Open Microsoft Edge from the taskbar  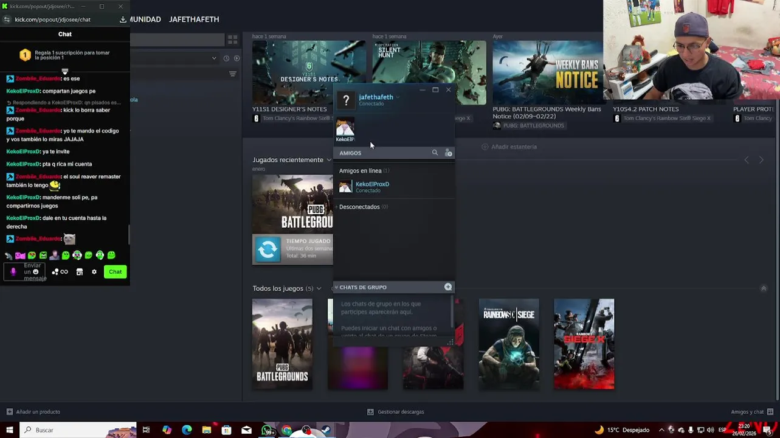(x=187, y=430)
